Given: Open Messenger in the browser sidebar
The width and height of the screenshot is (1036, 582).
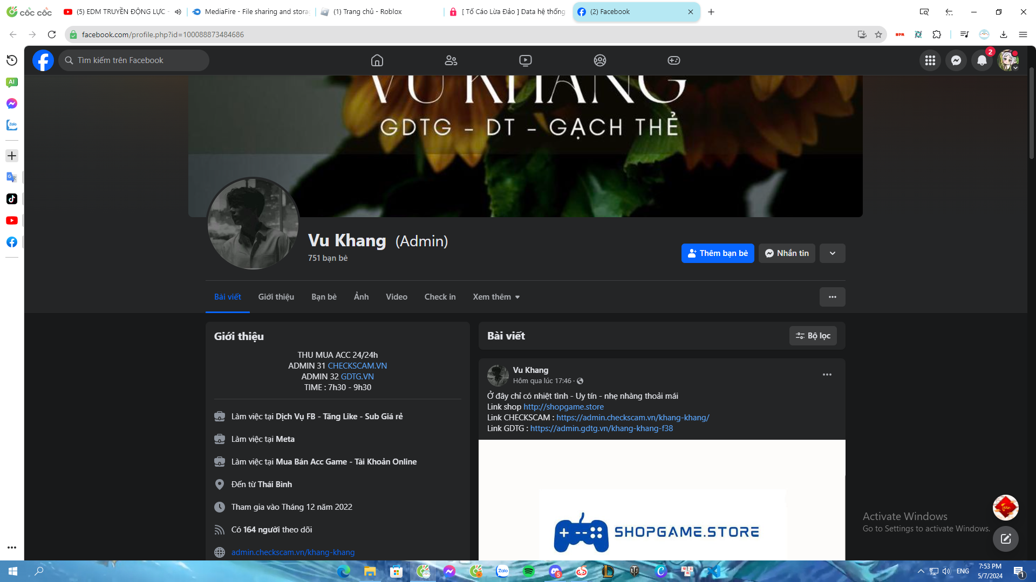Looking at the screenshot, I should tap(12, 103).
